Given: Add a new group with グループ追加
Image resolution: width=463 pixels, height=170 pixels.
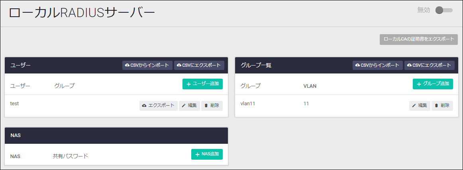Looking at the screenshot, I should point(433,84).
